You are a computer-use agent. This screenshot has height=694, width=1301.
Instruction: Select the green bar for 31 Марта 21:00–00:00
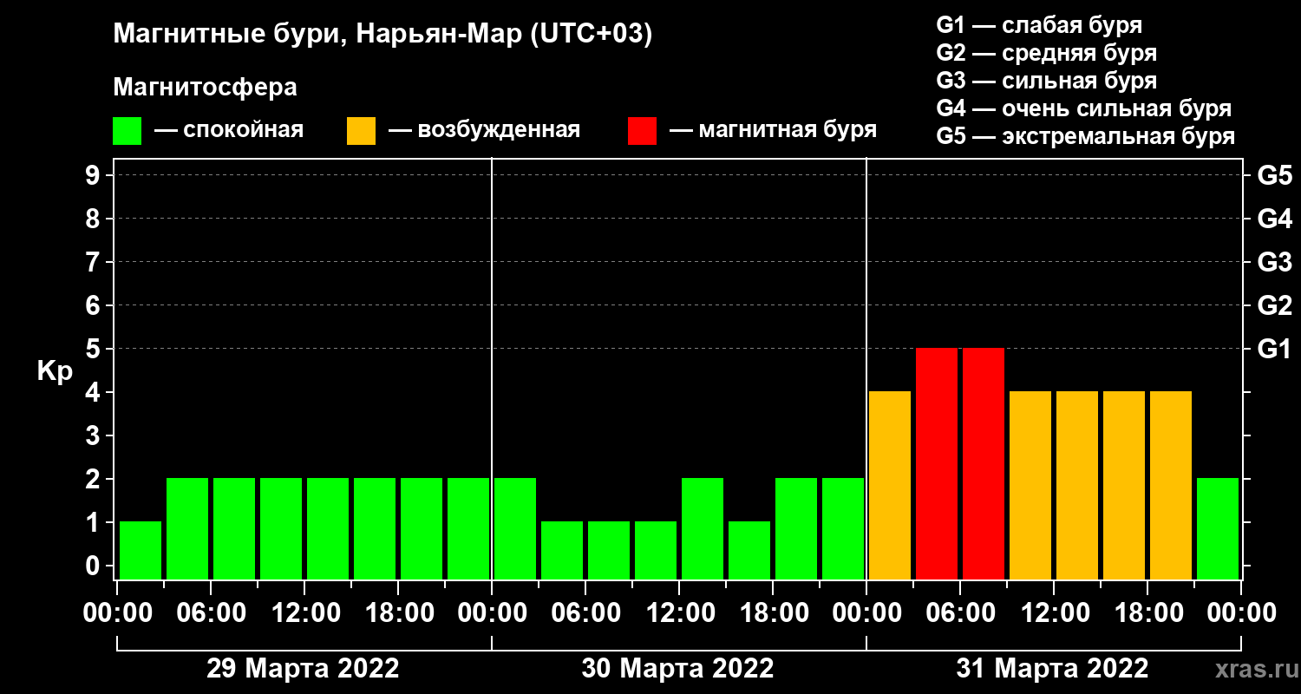tap(1218, 528)
